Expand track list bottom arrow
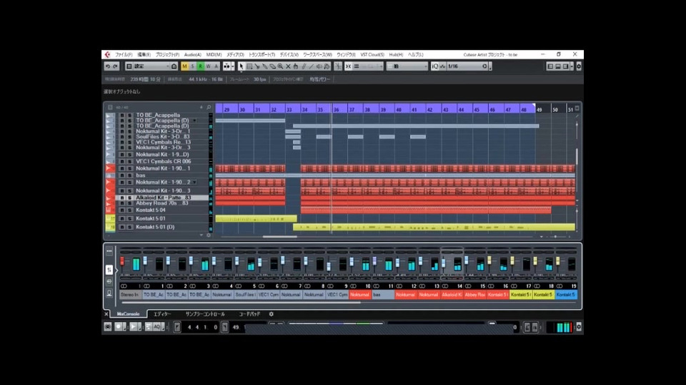The image size is (686, 385). (x=202, y=235)
